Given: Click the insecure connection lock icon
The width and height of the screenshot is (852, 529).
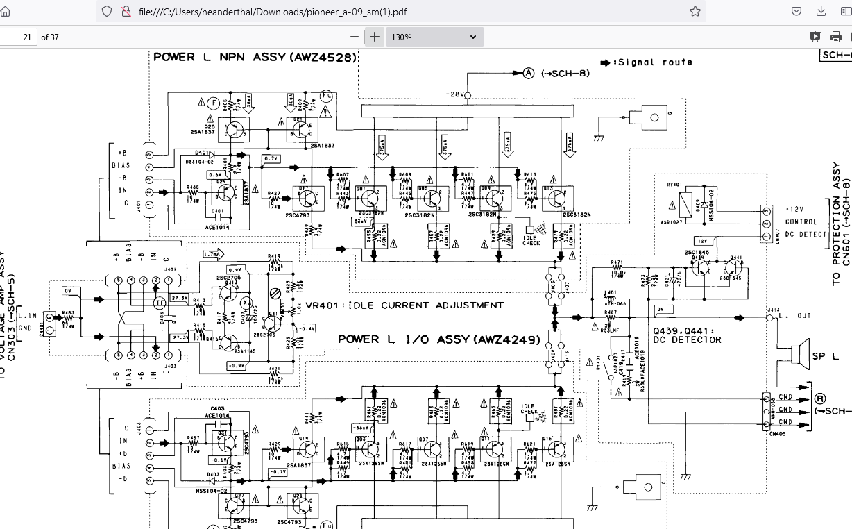Looking at the screenshot, I should 126,11.
